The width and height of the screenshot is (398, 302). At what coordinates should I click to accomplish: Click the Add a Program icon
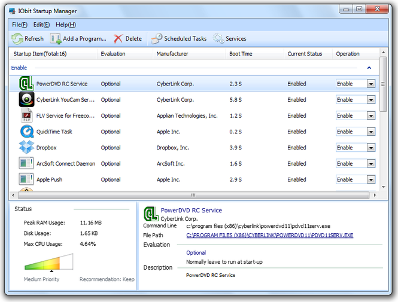[x=55, y=39]
